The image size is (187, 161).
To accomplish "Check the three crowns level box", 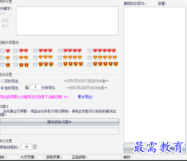I will [x=35, y=65].
